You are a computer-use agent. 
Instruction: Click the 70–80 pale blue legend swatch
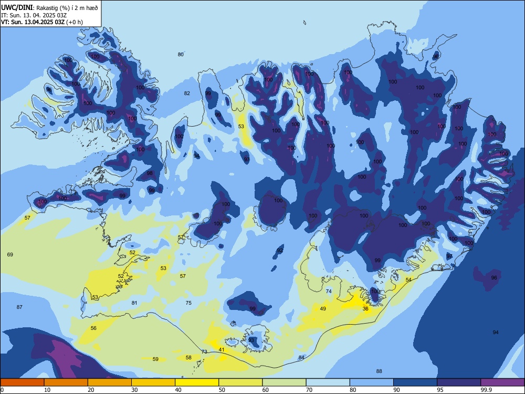(328, 382)
